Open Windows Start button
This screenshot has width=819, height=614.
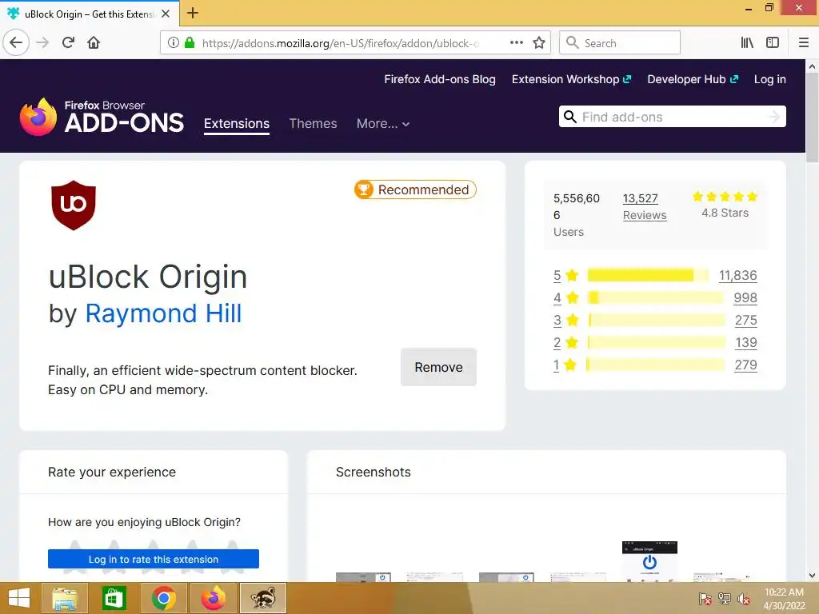pyautogui.click(x=19, y=598)
